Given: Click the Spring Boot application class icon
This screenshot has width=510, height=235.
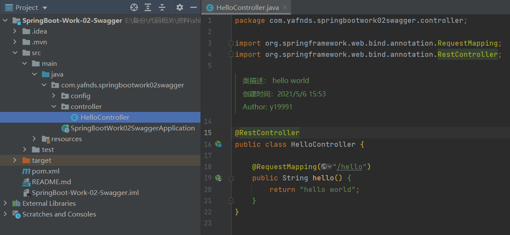Looking at the screenshot, I should pos(65,128).
